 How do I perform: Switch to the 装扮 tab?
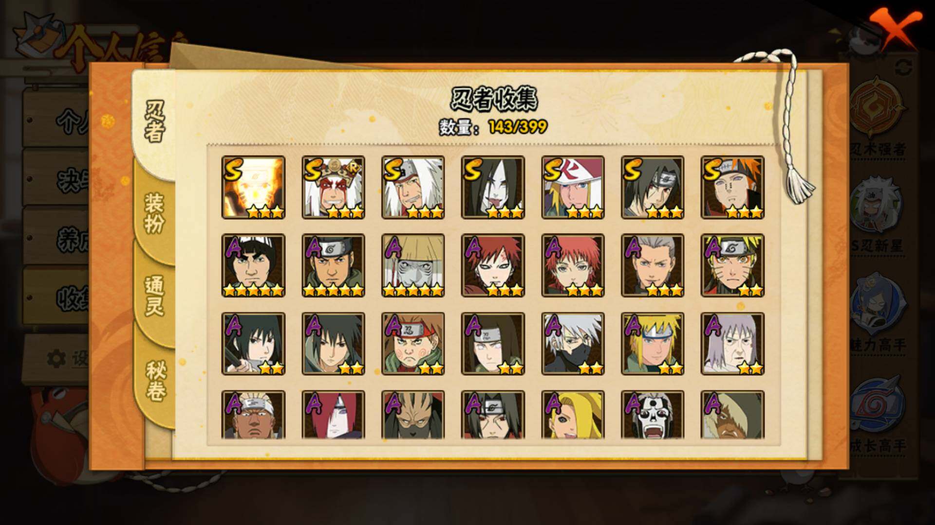155,213
